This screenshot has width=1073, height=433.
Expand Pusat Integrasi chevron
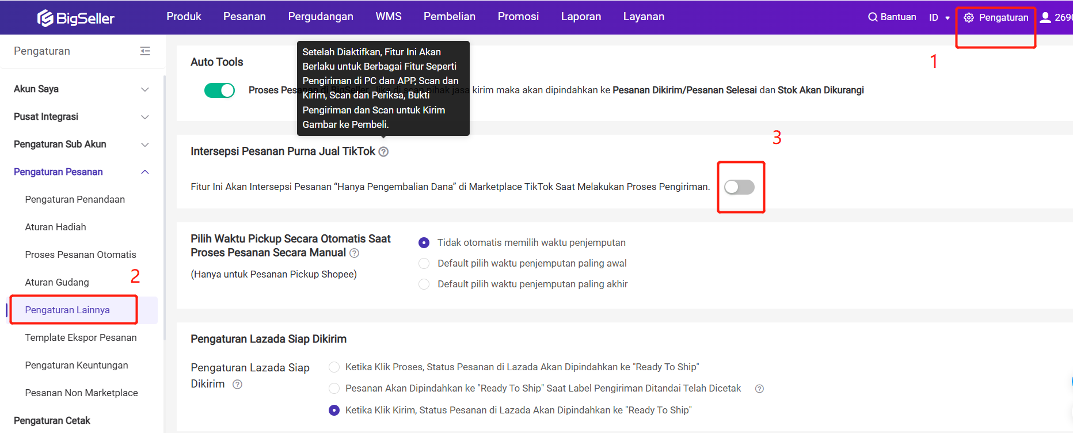(x=145, y=117)
